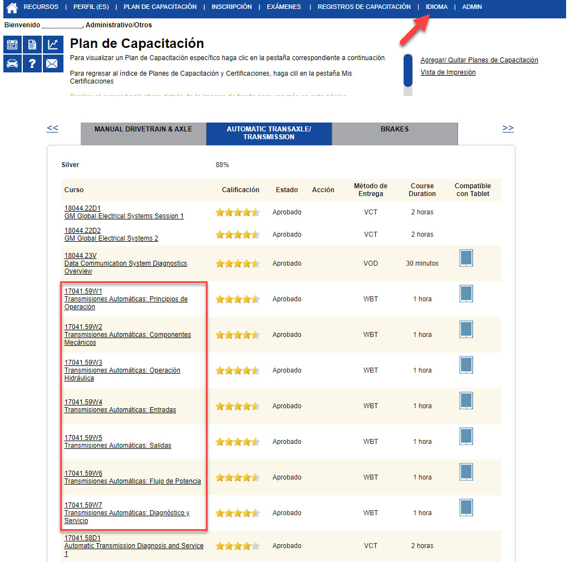Click the document page icon

pos(32,45)
